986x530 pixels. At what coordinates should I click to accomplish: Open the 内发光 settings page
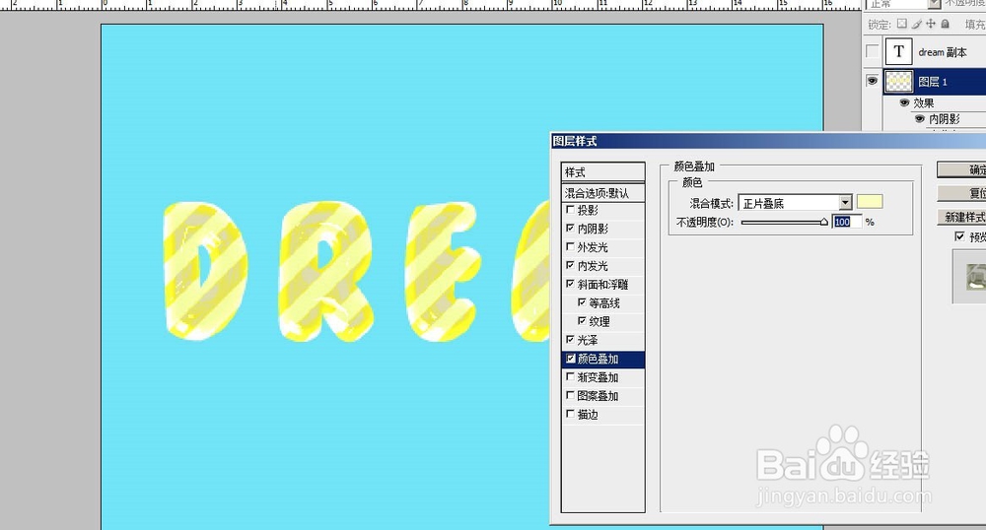coord(593,266)
